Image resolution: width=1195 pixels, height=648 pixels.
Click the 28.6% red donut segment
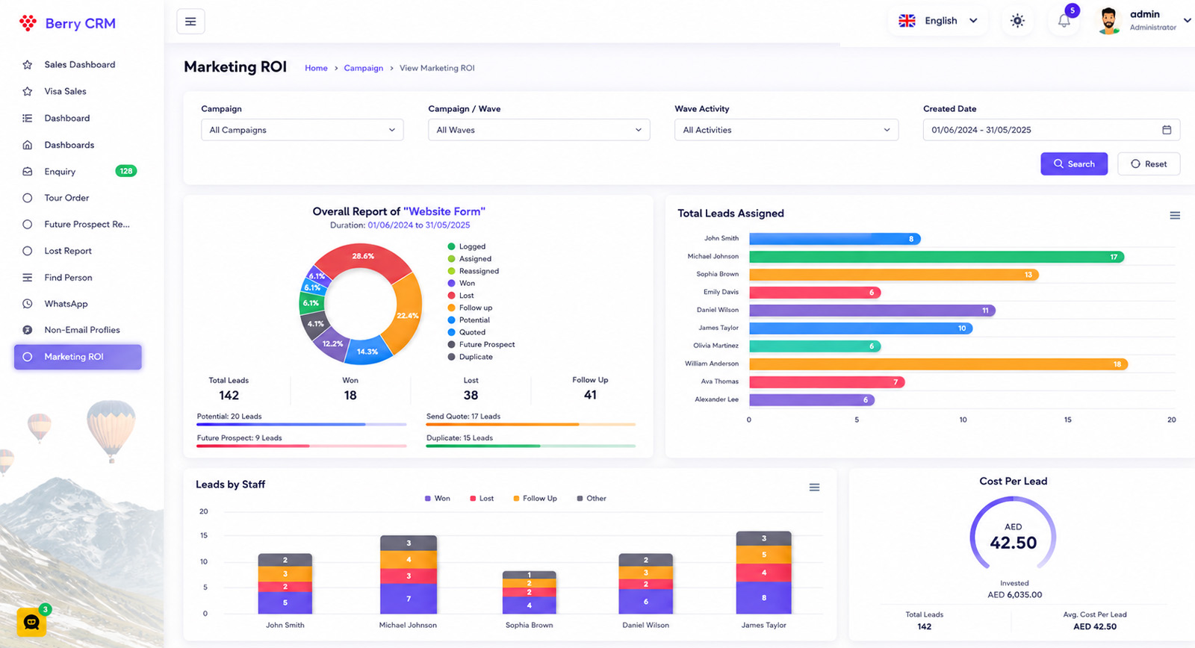364,257
